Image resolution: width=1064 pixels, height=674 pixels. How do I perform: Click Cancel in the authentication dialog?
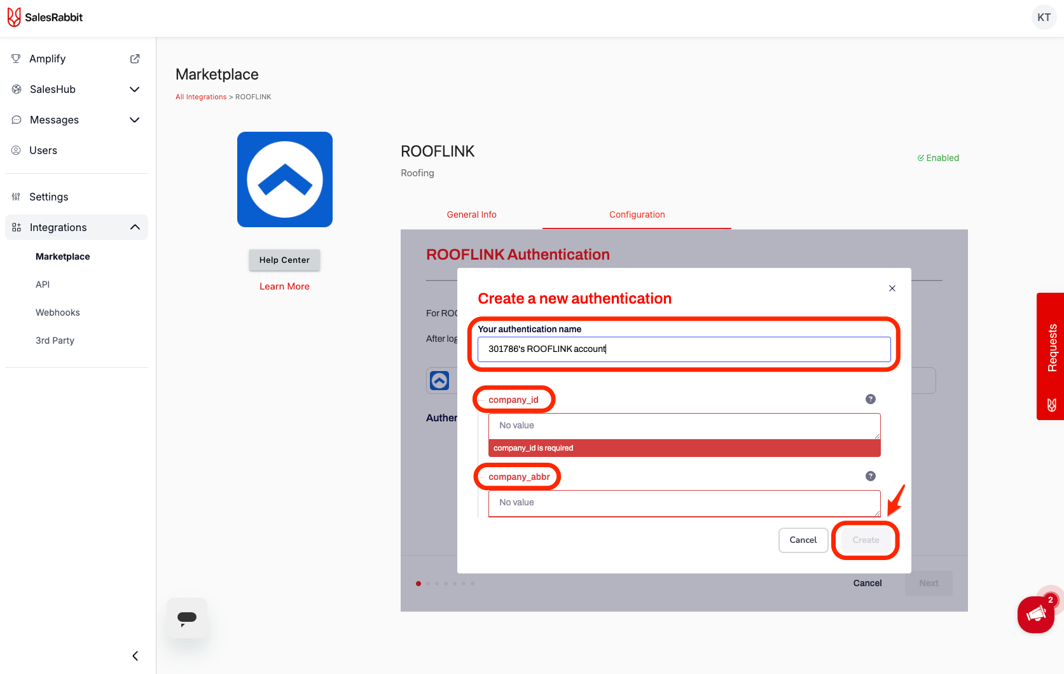[x=803, y=540]
